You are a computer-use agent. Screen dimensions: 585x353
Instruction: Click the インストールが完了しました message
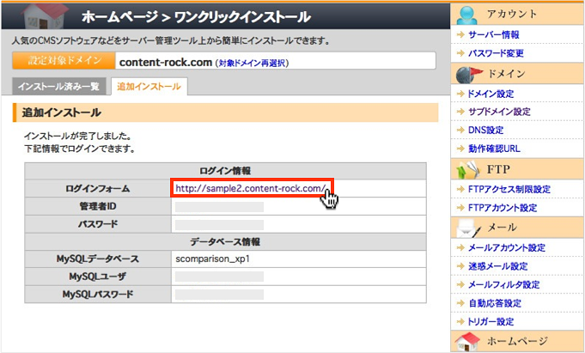77,136
